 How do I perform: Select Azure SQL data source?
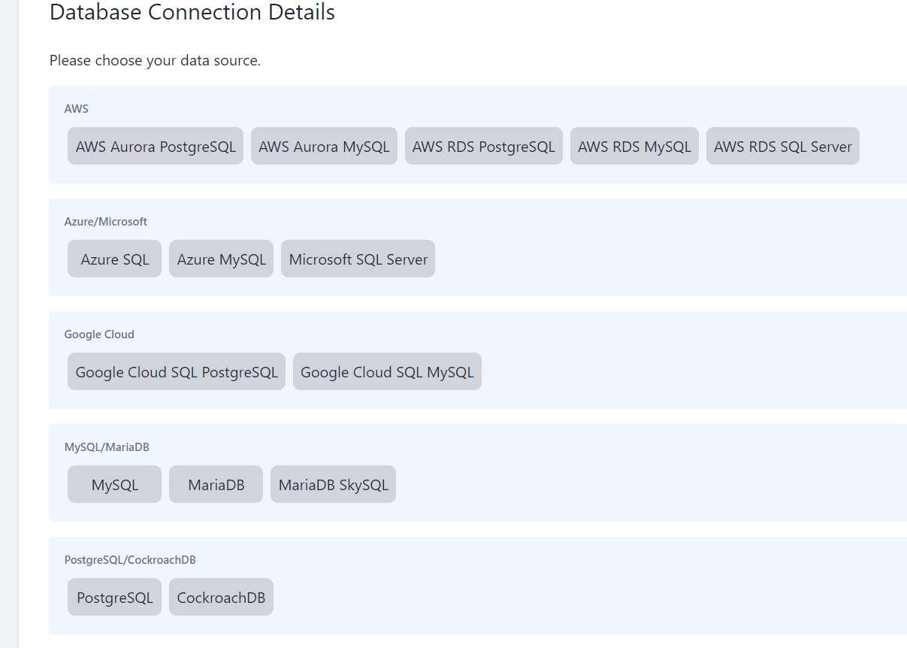(114, 259)
